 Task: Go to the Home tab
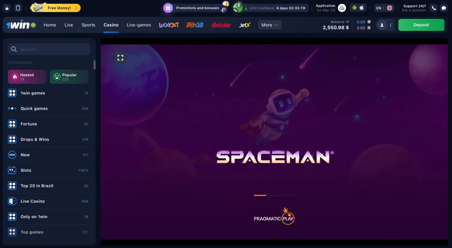point(50,25)
